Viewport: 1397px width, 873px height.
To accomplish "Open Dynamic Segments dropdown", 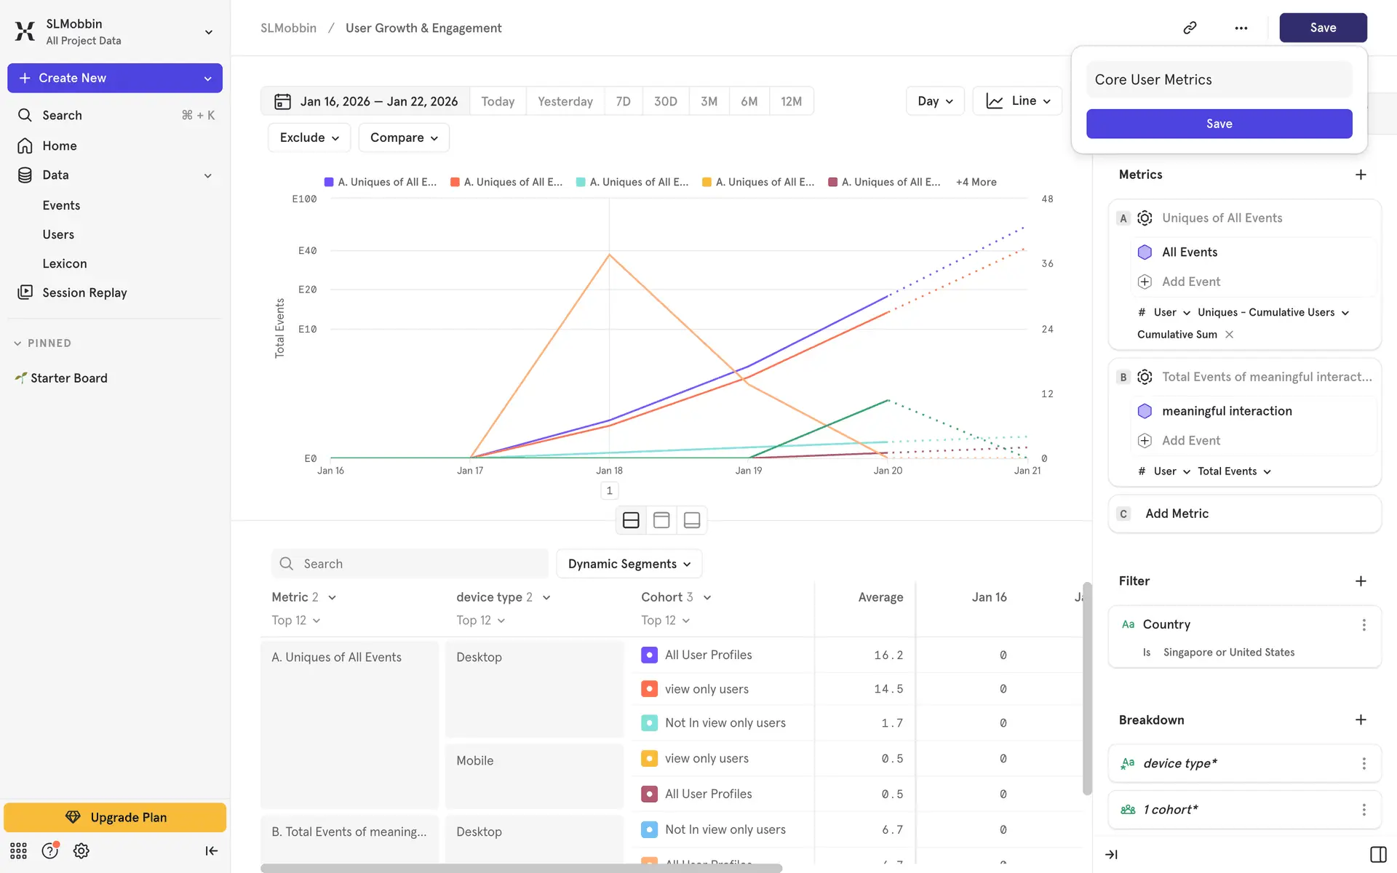I will [629, 564].
